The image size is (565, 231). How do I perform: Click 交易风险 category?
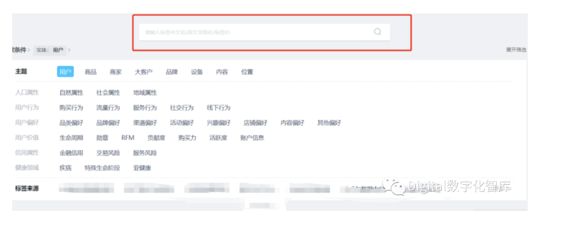(x=108, y=153)
